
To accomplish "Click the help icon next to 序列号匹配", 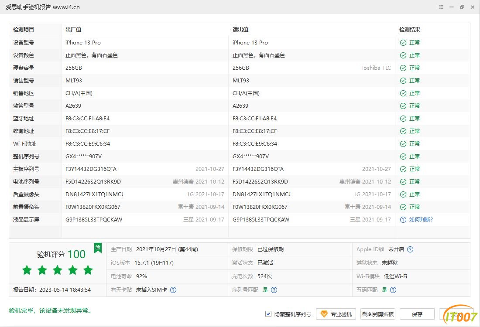I will [274, 290].
